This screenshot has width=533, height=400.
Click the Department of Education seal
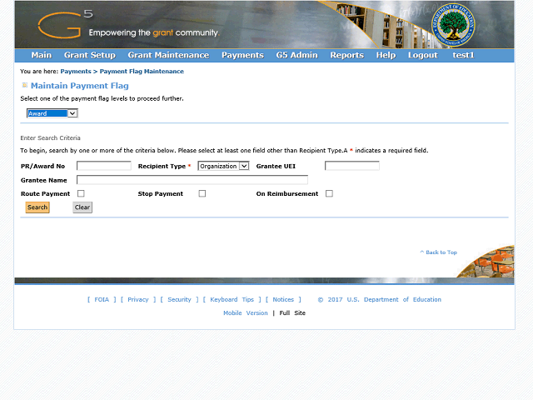[x=453, y=25]
